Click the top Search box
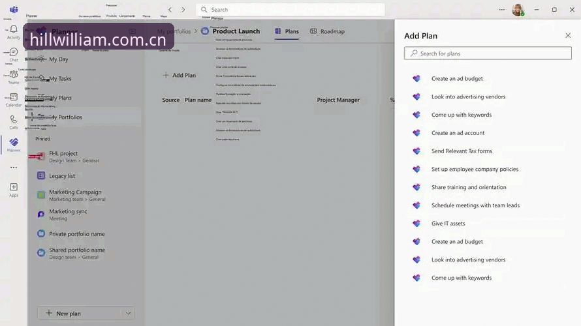The width and height of the screenshot is (581, 326). 290,10
